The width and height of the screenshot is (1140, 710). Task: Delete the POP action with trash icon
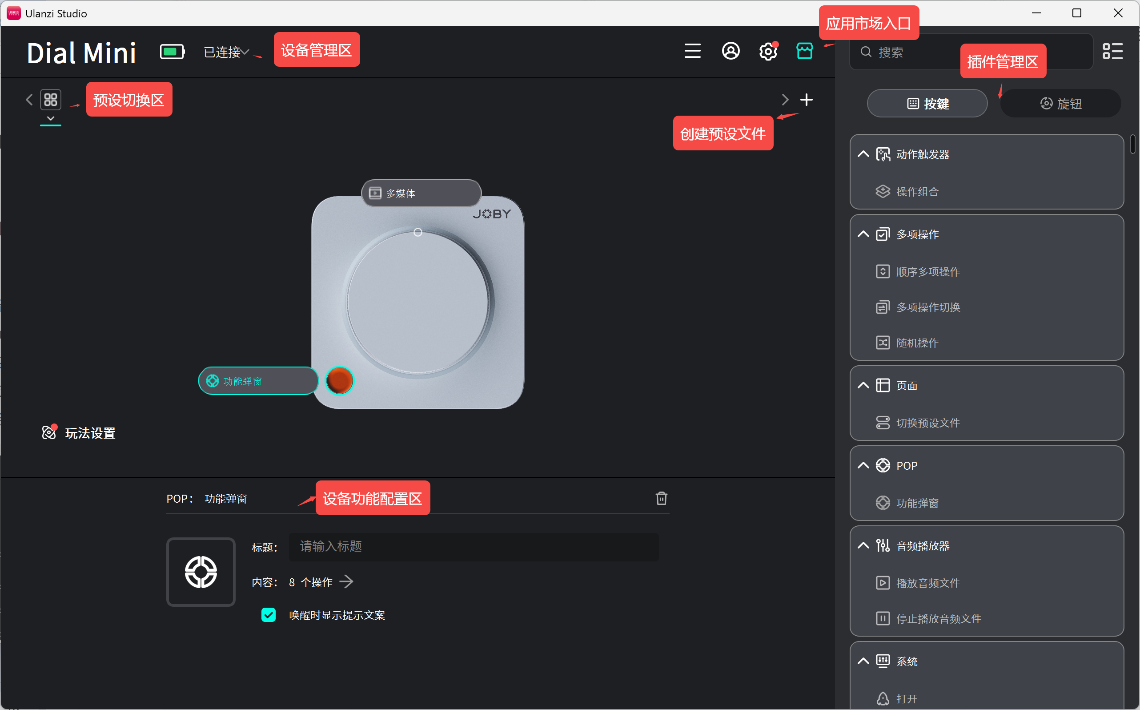click(661, 498)
